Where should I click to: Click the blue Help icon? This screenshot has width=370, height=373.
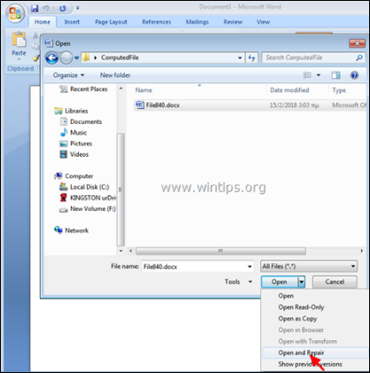tap(354, 75)
